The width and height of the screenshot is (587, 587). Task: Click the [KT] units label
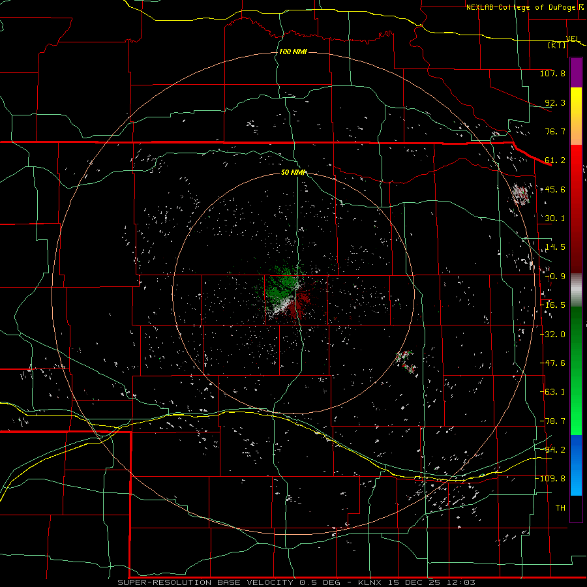(x=557, y=45)
